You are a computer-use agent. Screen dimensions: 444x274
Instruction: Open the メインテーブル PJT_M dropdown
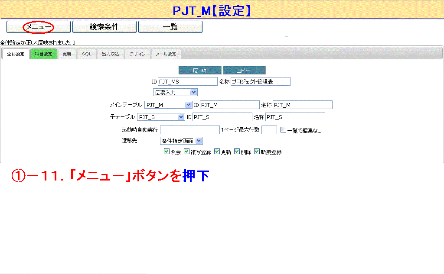[168, 105]
